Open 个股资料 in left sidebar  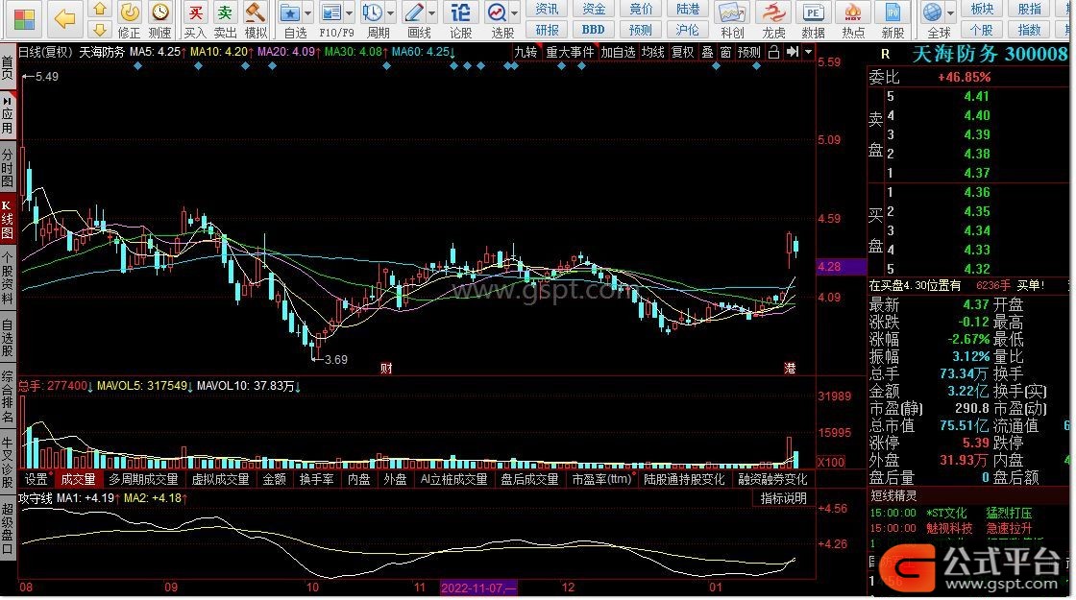coord(8,277)
